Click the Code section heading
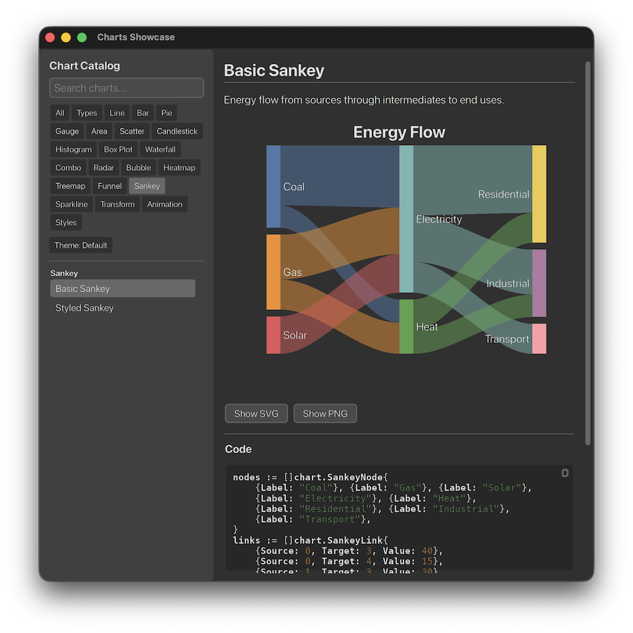The width and height of the screenshot is (633, 633). (238, 449)
